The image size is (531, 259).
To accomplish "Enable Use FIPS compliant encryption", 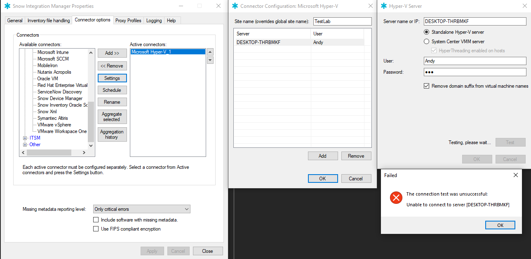I will [96, 229].
